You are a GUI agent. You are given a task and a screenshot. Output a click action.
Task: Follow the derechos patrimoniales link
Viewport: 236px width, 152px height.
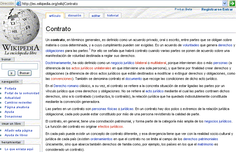coord(201,139)
